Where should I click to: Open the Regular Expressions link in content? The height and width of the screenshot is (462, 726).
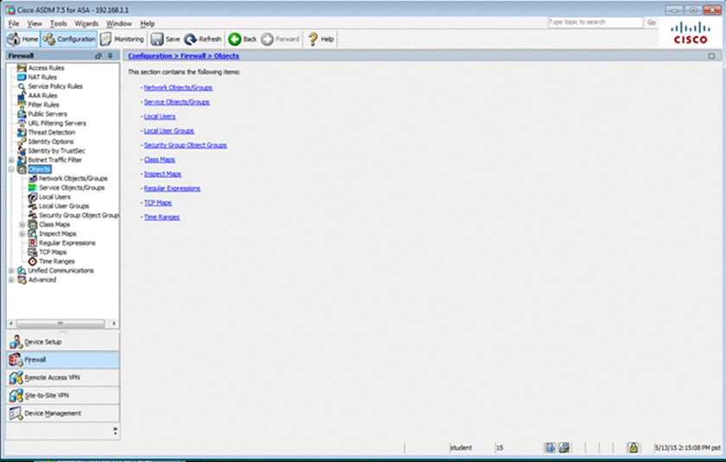[172, 187]
